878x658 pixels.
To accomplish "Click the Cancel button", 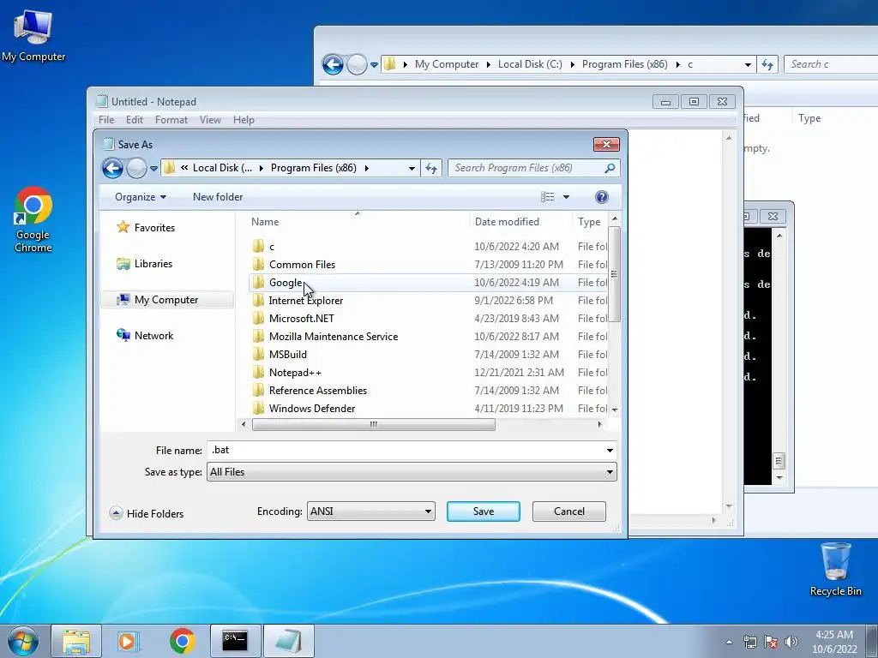I will tap(569, 511).
